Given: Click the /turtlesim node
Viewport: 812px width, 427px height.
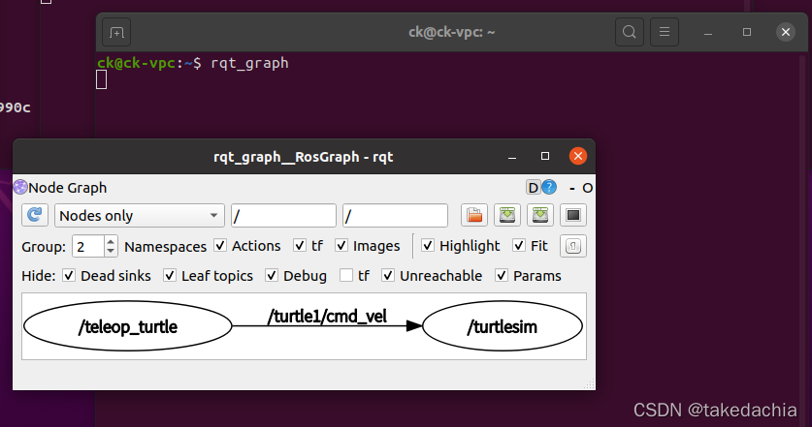Looking at the screenshot, I should (502, 327).
